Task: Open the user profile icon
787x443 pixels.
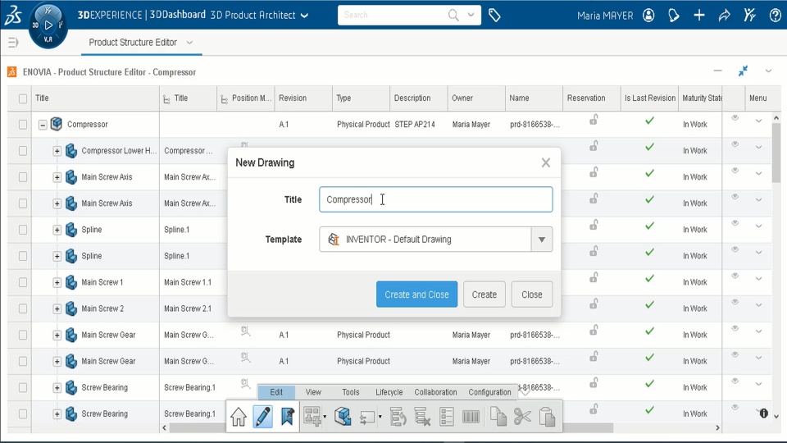Action: [648, 16]
